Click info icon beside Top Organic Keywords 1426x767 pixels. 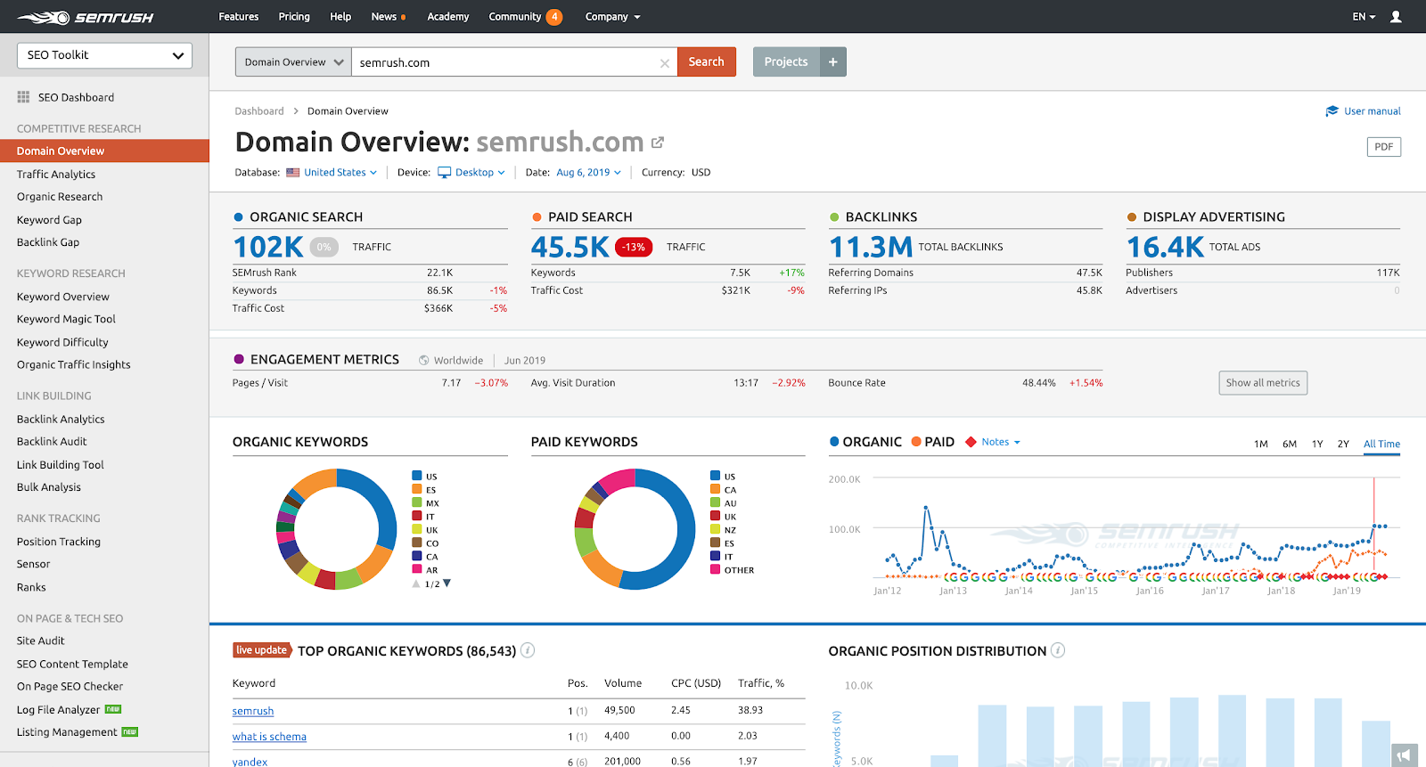[528, 650]
